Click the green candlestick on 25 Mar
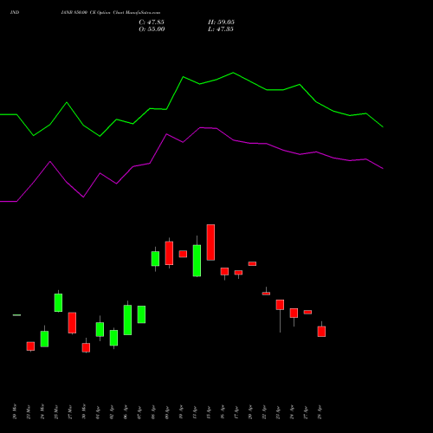The height and width of the screenshot is (433, 433). click(x=58, y=302)
